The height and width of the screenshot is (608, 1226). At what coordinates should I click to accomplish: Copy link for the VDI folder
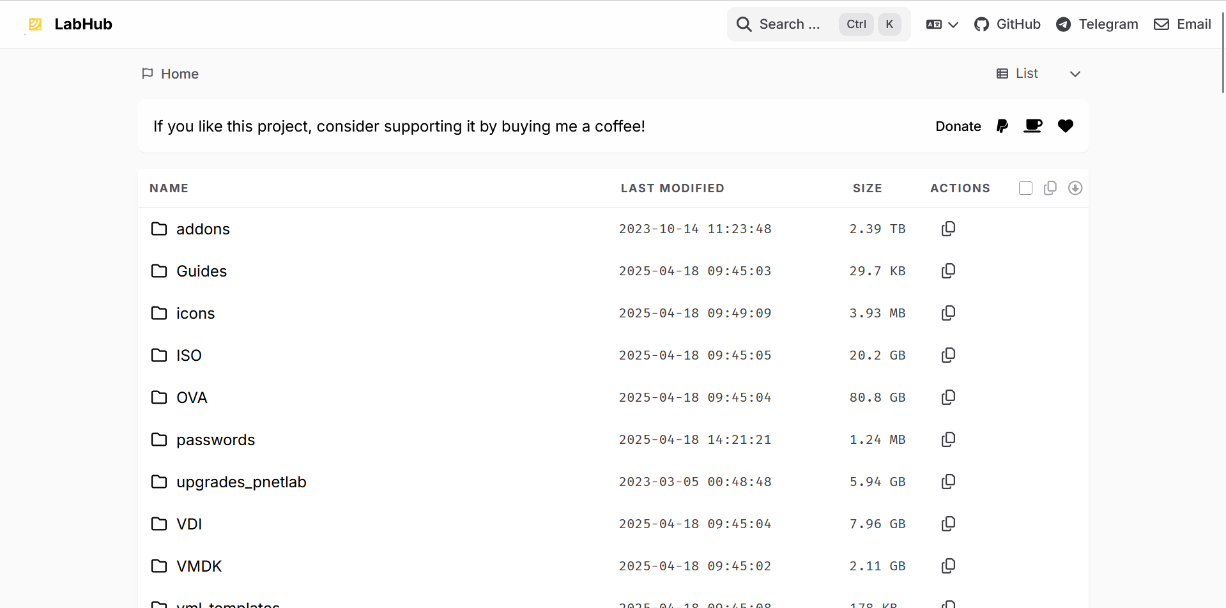(x=948, y=524)
